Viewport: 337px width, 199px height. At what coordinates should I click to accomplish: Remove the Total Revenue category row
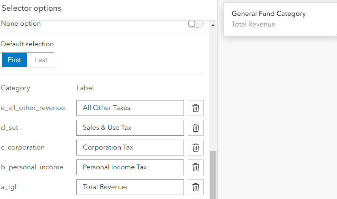coord(195,187)
